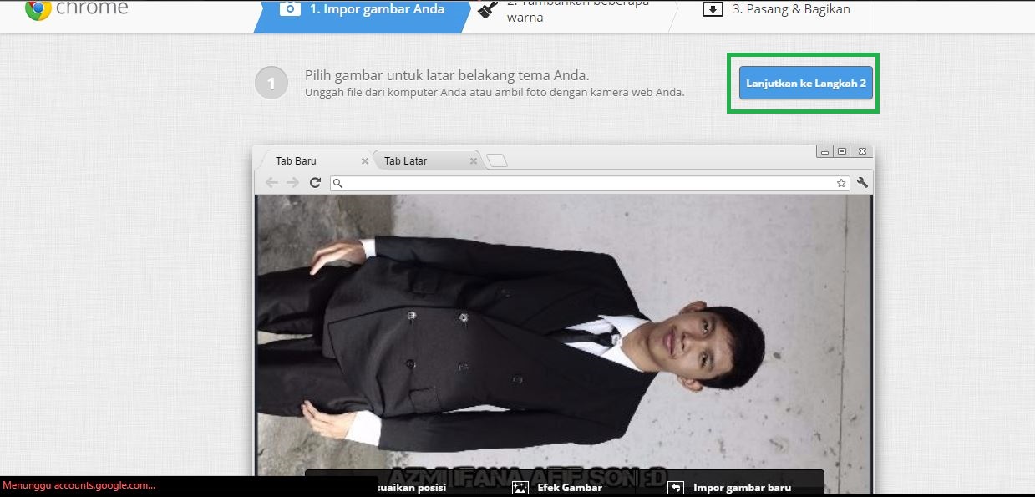Close the Tab Baru preview tab
Image resolution: width=1035 pixels, height=497 pixels.
(x=364, y=161)
